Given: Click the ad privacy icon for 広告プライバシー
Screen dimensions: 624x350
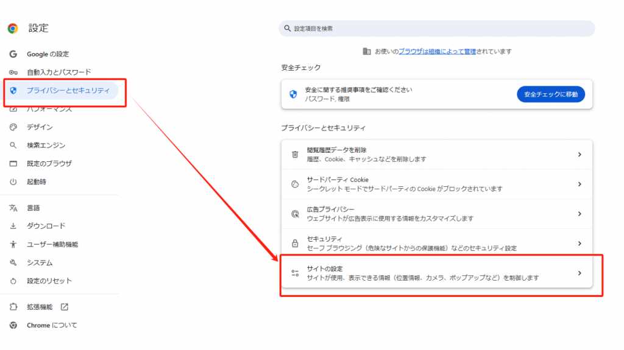Looking at the screenshot, I should [295, 214].
